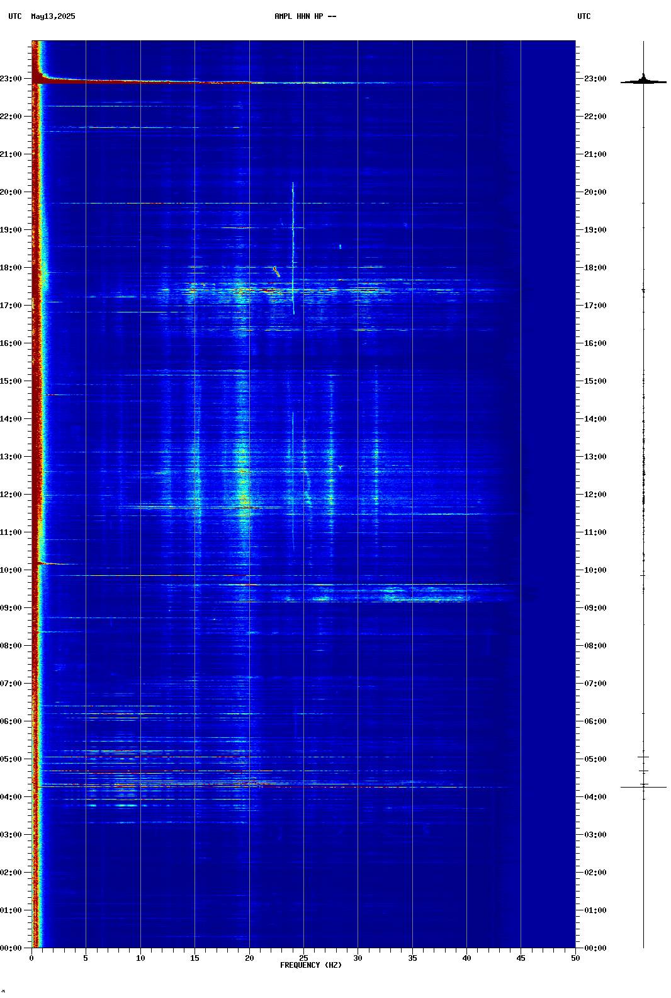Click 23:00 label on the left time axis

(x=11, y=79)
